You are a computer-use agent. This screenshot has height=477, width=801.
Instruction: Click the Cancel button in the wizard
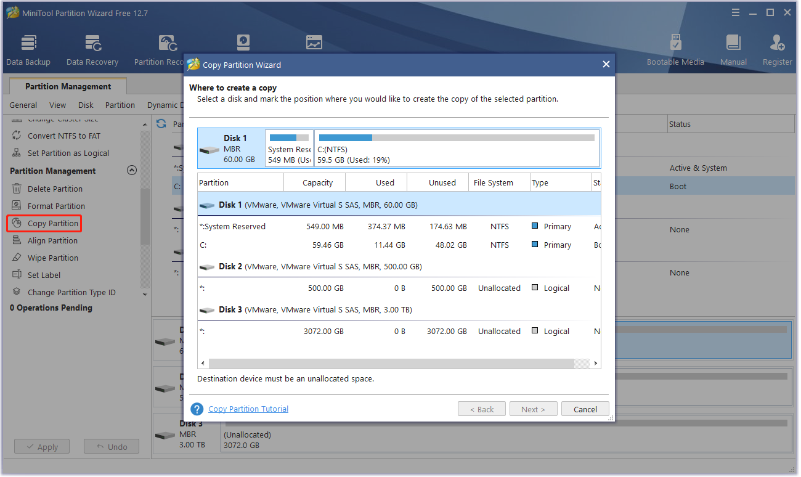click(x=585, y=409)
